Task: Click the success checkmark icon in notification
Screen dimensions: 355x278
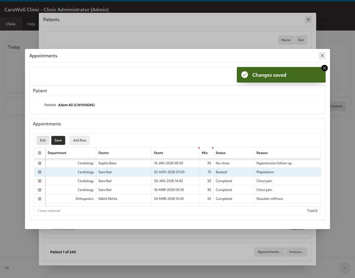Action: click(244, 75)
